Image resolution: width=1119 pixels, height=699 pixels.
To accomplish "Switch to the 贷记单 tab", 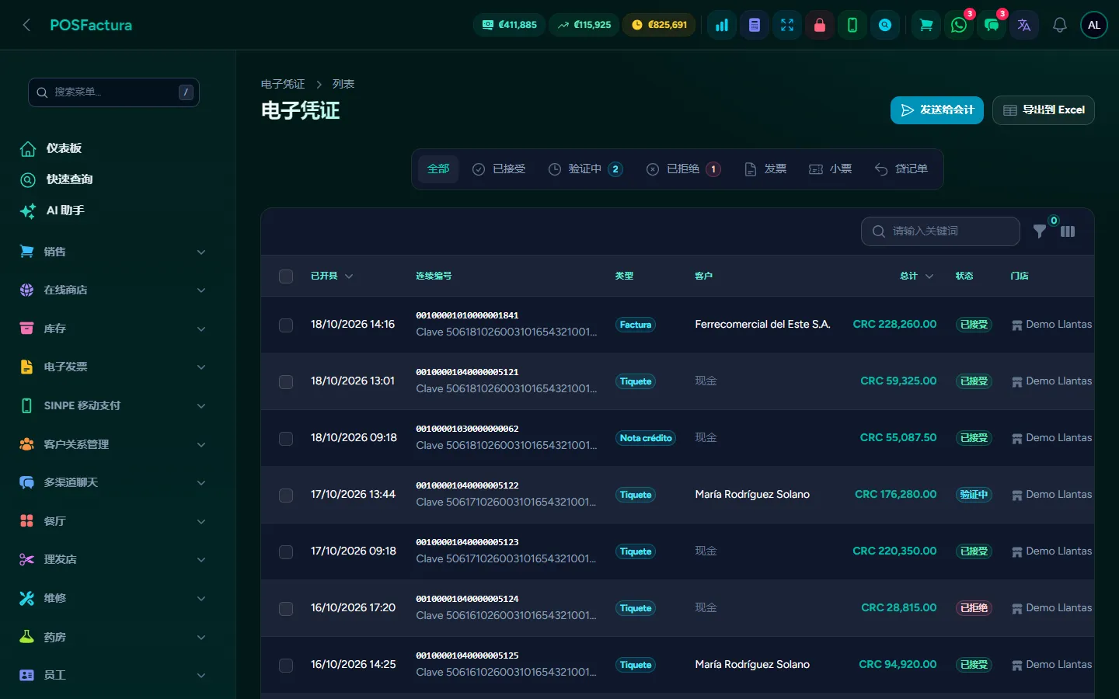I will point(901,169).
